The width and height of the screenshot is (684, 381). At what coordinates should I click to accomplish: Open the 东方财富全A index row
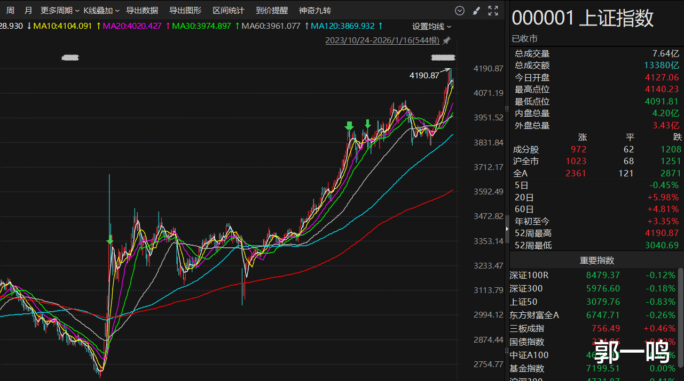click(x=594, y=315)
